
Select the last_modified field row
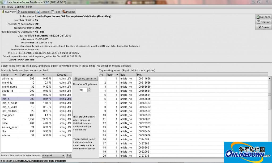tap(36, 111)
